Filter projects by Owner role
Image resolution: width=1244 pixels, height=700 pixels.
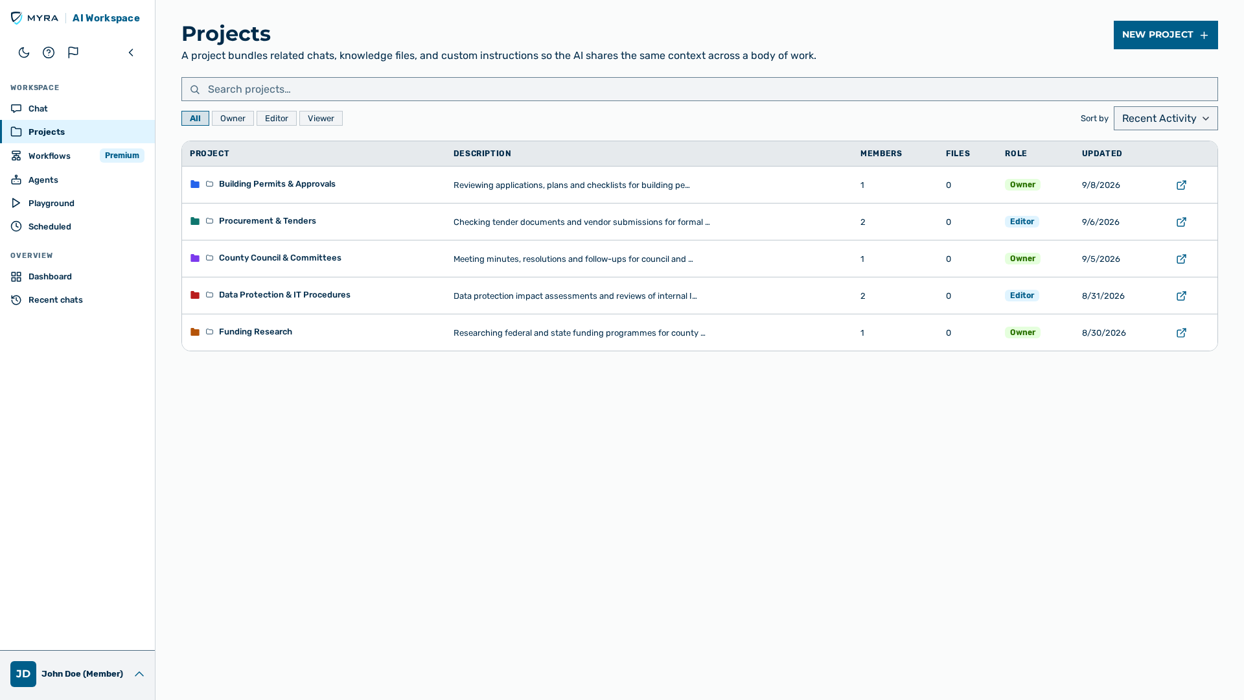coord(233,119)
